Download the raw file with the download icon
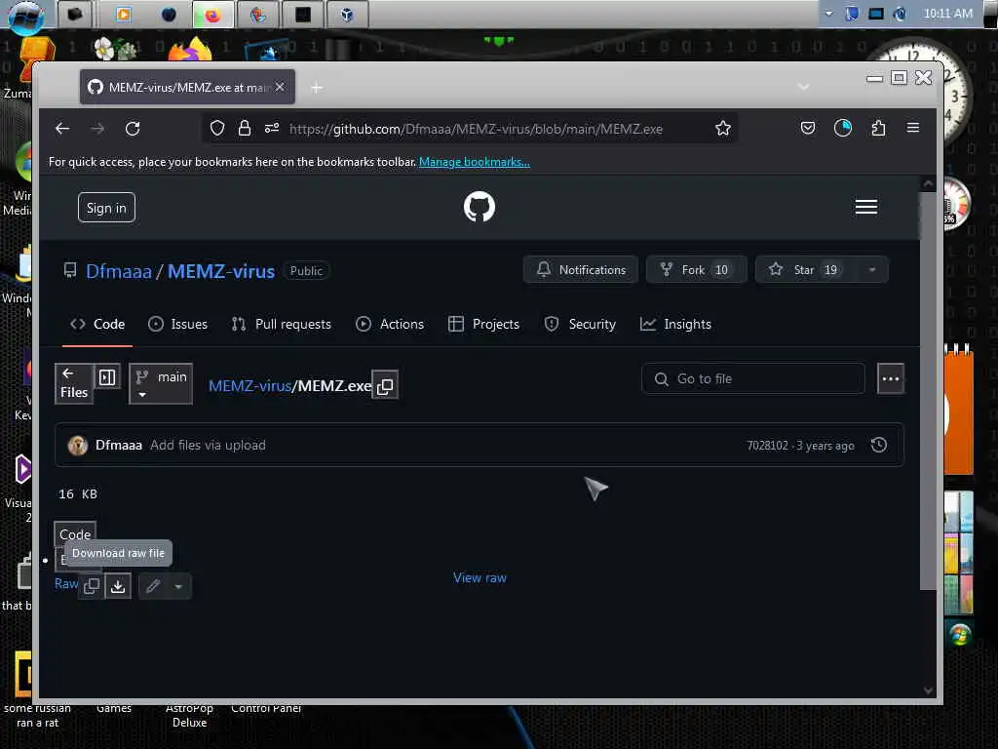Image resolution: width=998 pixels, height=749 pixels. point(118,586)
